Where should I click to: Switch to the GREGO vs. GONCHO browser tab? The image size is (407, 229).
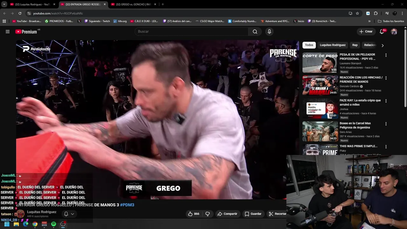pyautogui.click(x=133, y=4)
